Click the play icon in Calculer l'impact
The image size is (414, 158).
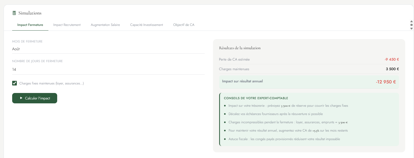click(x=21, y=98)
